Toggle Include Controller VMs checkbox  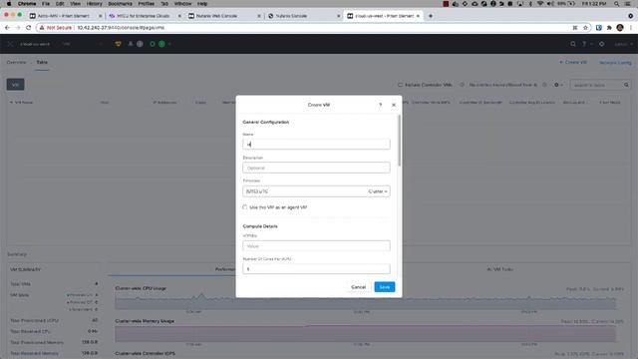(400, 85)
